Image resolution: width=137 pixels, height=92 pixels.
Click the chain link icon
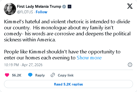53,75
